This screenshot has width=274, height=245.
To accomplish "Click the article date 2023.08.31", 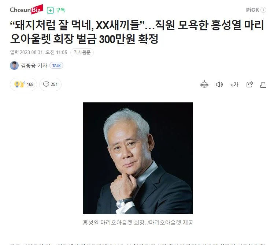I will click(x=29, y=52).
